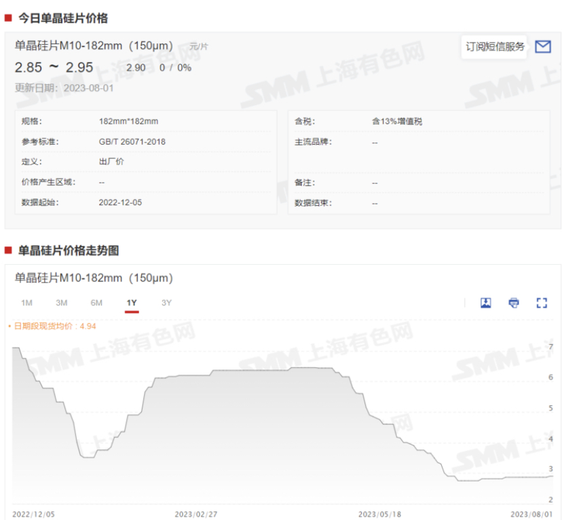Click the 2022/12/05 chart start date
The image size is (562, 520).
point(34,514)
